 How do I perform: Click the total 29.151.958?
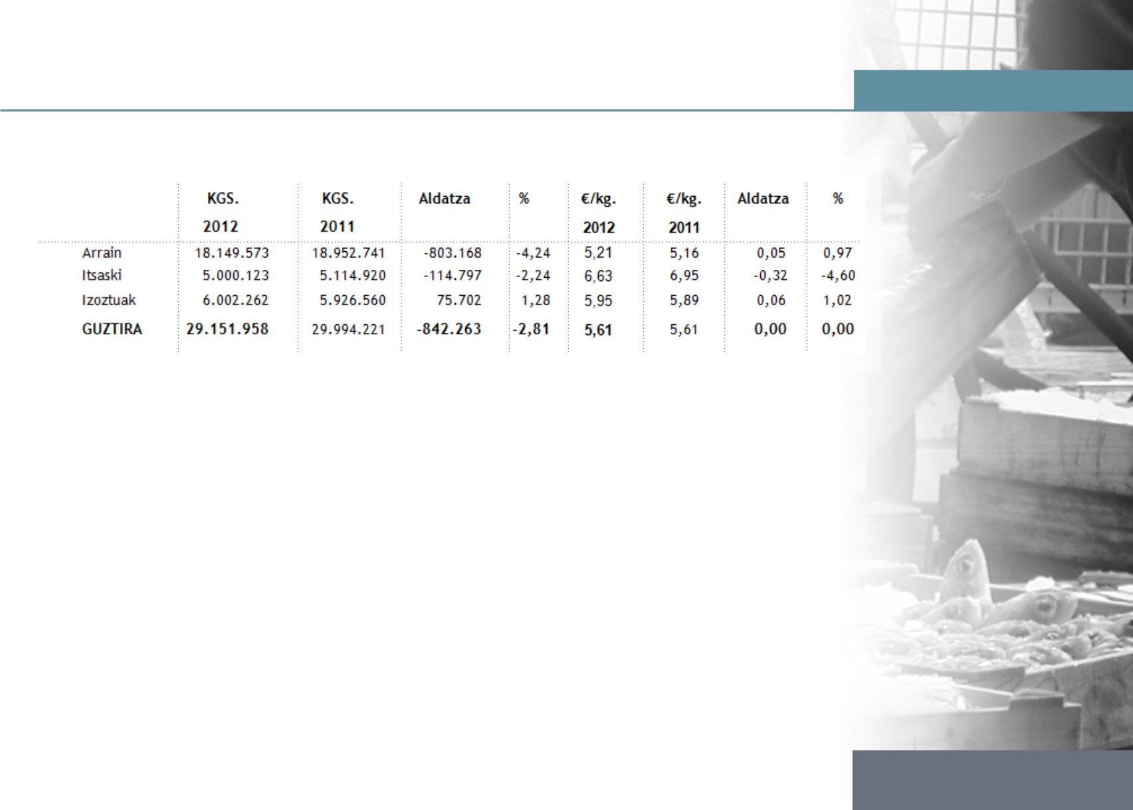[x=227, y=329]
